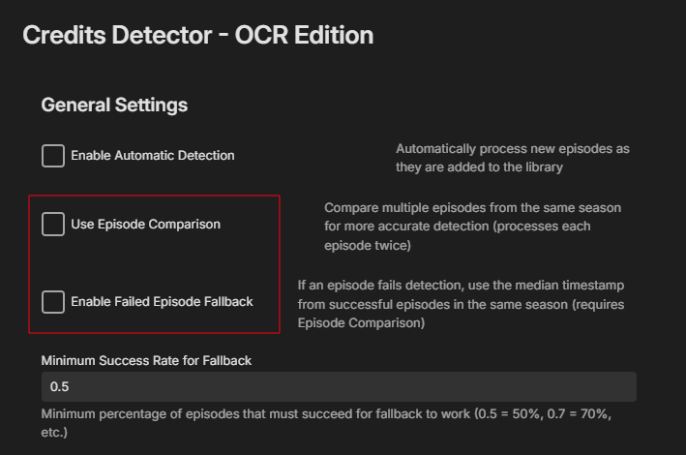Image resolution: width=686 pixels, height=455 pixels.
Task: Focus the Minimum Success Rate input field
Action: pyautogui.click(x=339, y=386)
